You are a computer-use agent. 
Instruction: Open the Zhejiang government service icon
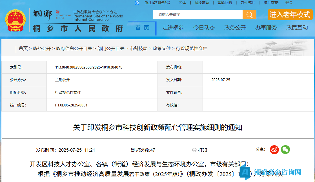point(137,3)
